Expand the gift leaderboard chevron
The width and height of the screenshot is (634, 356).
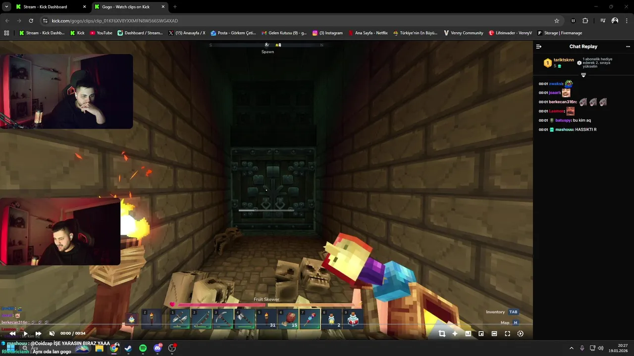[x=583, y=75]
